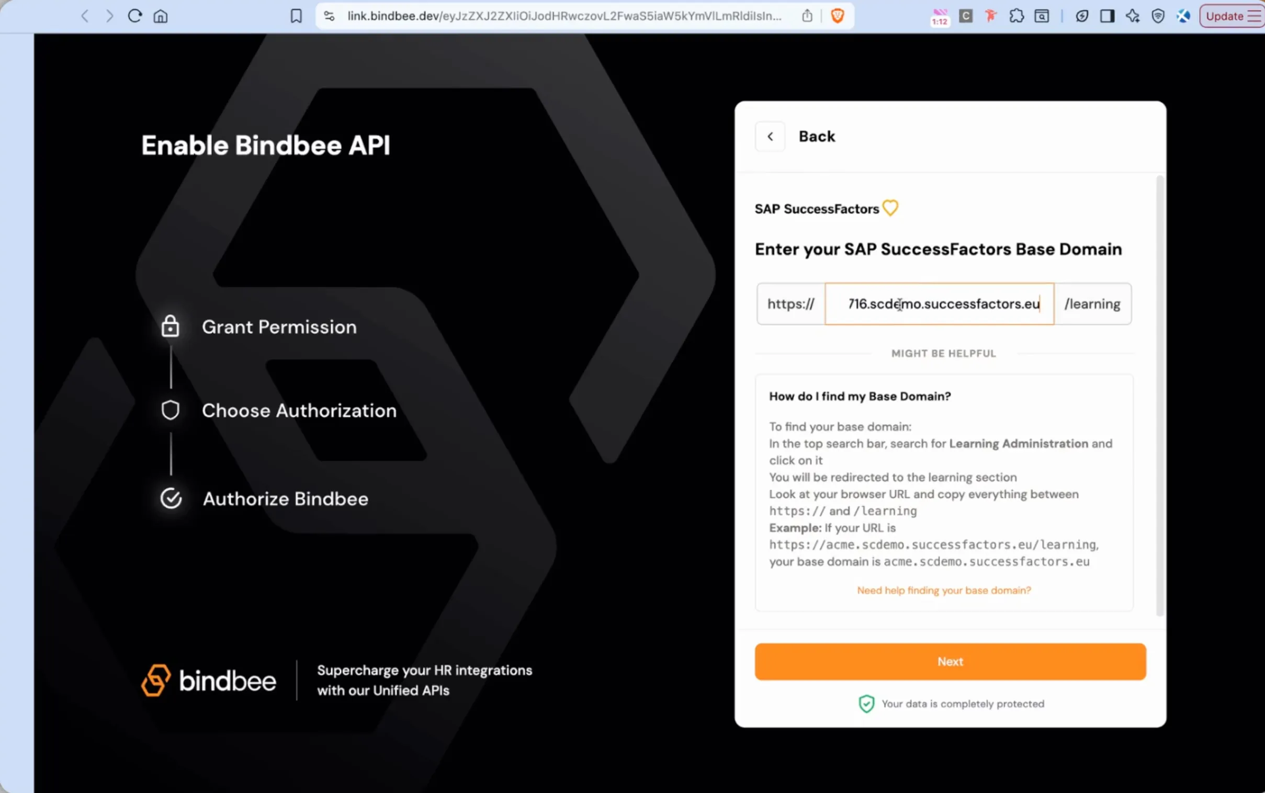This screenshot has width=1265, height=793.
Task: Click the Authorize Bindbee checkmark icon
Action: (171, 499)
